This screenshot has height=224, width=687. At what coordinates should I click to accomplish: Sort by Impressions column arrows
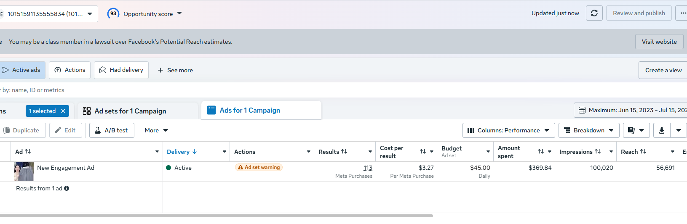[x=598, y=152]
